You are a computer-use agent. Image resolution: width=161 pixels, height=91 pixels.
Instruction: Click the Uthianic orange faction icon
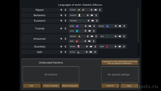[79, 36]
